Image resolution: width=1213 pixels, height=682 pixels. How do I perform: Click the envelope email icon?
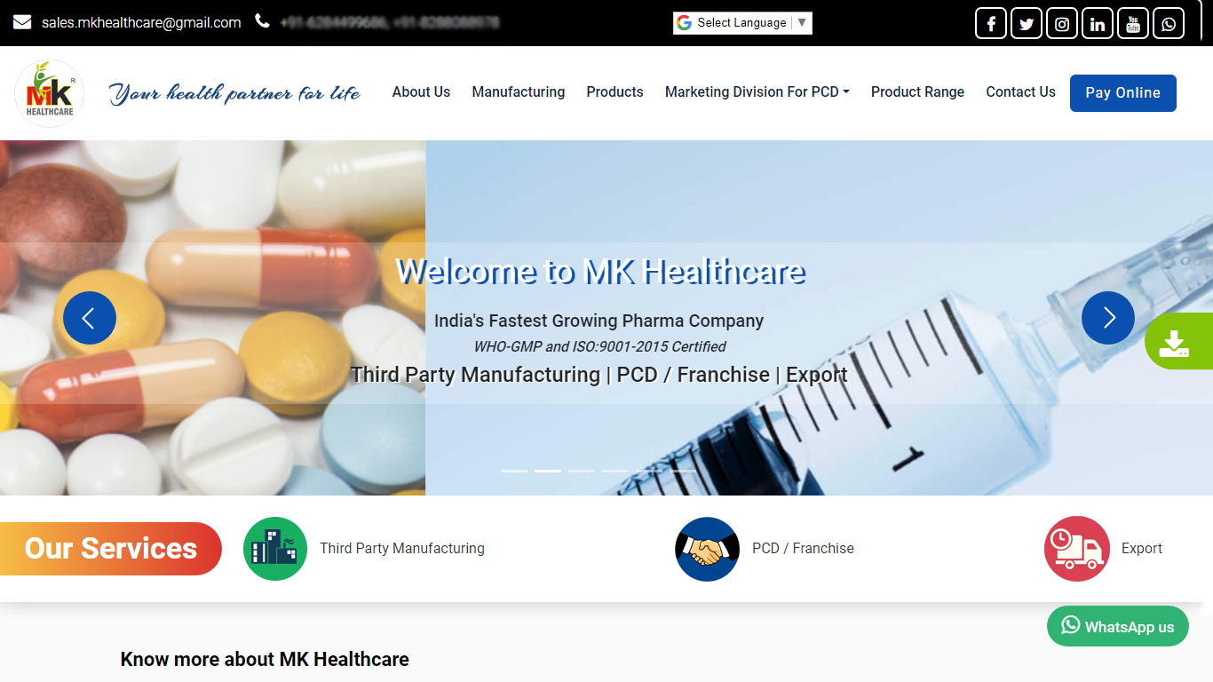click(22, 22)
